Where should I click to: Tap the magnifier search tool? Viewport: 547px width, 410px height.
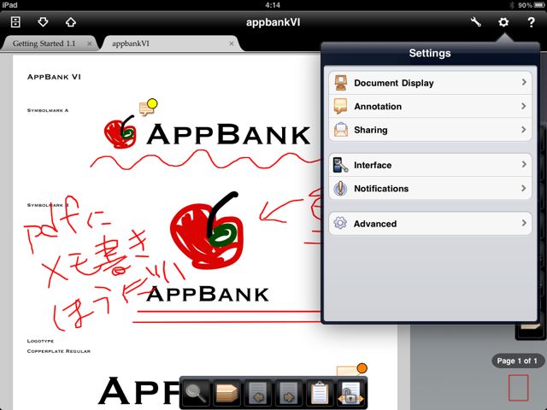(196, 393)
